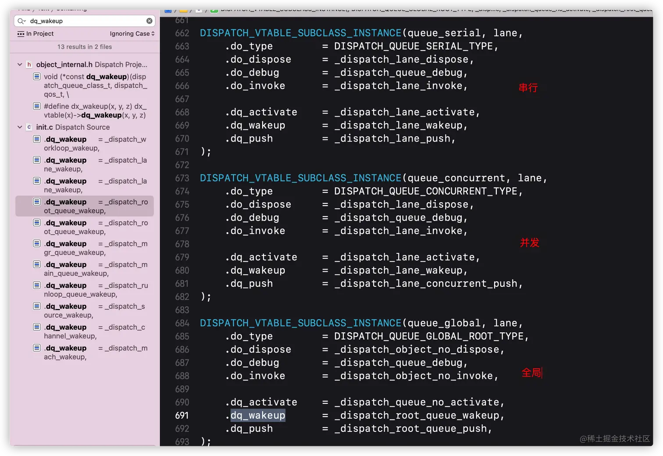This screenshot has height=456, width=663.
Task: Select the object_internal.h file row
Action: click(x=85, y=64)
